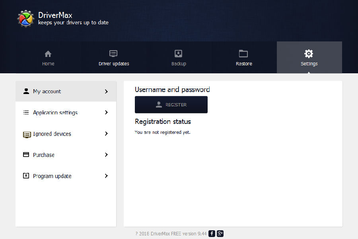Open the Google Plus icon
Viewport: 358px width, 239px height.
220,233
